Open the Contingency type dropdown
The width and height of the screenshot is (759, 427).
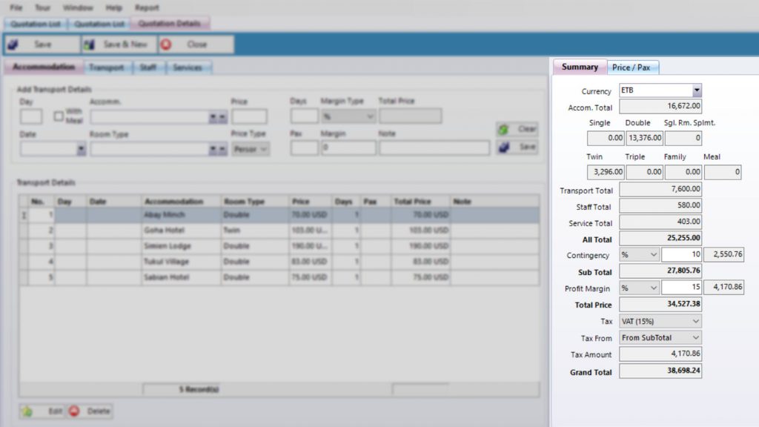[x=653, y=255]
